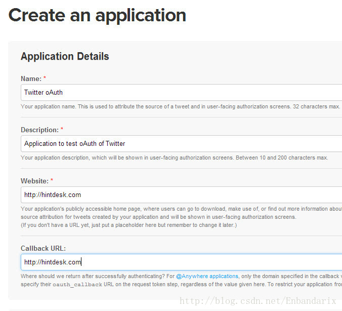The width and height of the screenshot is (342, 311).
Task: Click the placeholder URL note in parentheses
Action: pos(129,225)
